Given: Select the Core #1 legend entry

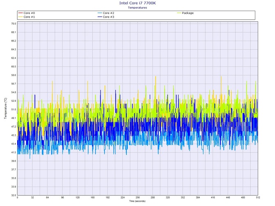Looking at the screenshot, I should tap(27, 17).
